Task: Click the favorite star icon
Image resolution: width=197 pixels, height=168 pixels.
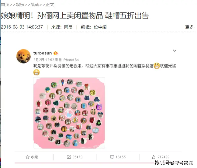Action: tap(28, 157)
